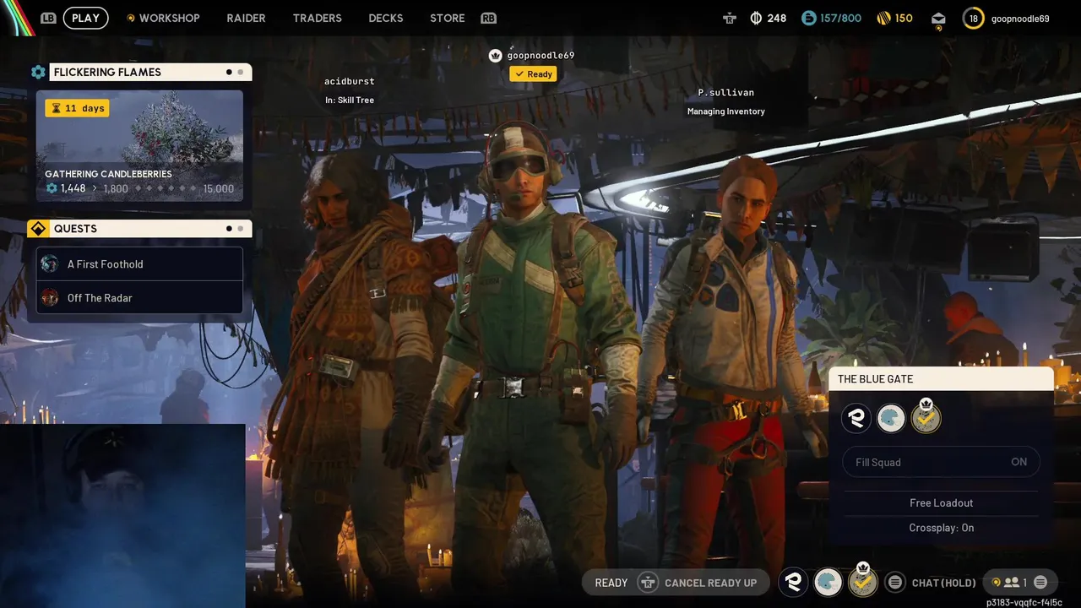The height and width of the screenshot is (608, 1081).
Task: Click the LB bumper icon
Action: click(48, 18)
